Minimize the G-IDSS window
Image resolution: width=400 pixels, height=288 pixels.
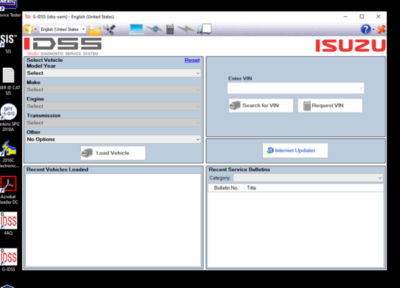click(345, 17)
